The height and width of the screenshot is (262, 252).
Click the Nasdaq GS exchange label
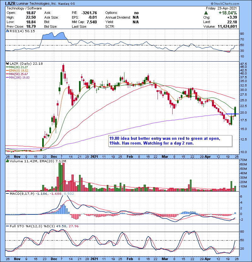coord(66,4)
